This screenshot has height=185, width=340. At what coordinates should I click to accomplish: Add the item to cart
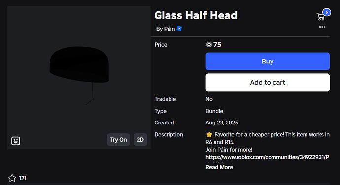click(x=268, y=82)
